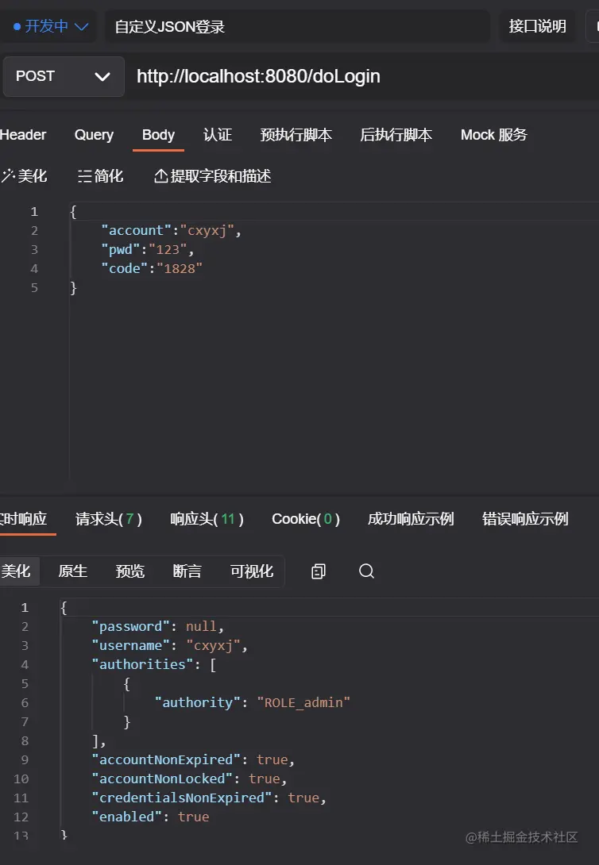The width and height of the screenshot is (599, 865).
Task: Open the 后执行脚本 tab
Action: (396, 135)
